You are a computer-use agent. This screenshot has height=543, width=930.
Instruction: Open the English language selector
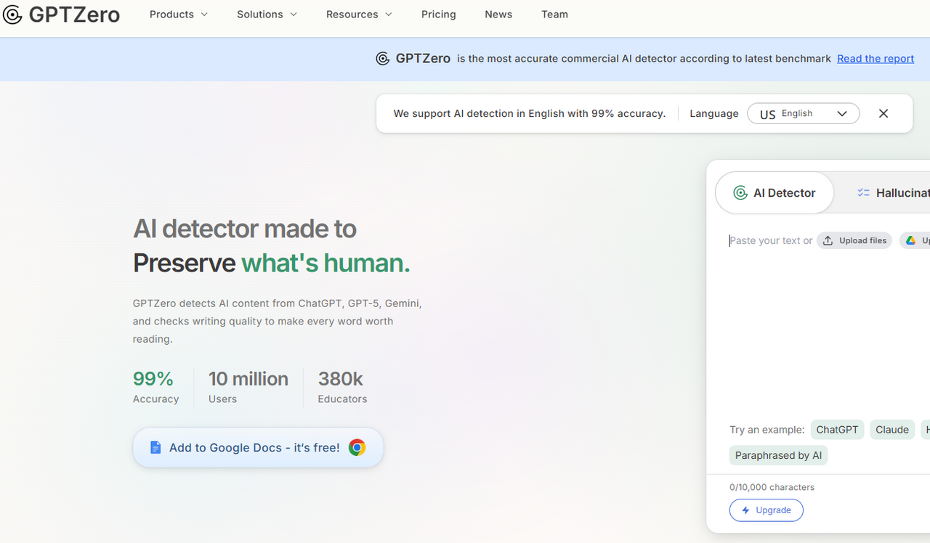click(x=803, y=114)
